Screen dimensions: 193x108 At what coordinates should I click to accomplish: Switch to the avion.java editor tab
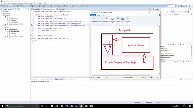coord(61,9)
